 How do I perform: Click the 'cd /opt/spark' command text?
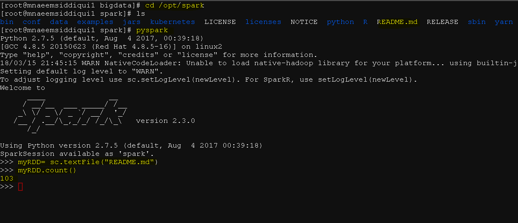(175, 5)
